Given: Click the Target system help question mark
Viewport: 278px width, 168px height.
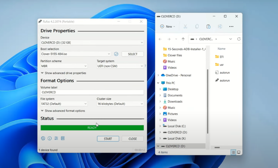Looking at the screenshot, I should [145, 66].
